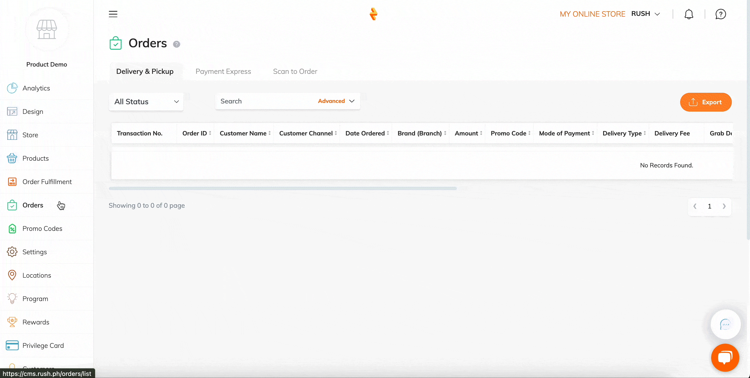The height and width of the screenshot is (378, 750).
Task: Click the Delivery Fee column header
Action: coord(672,133)
